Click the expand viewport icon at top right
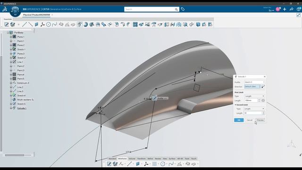The image size is (302, 170). click(x=298, y=15)
